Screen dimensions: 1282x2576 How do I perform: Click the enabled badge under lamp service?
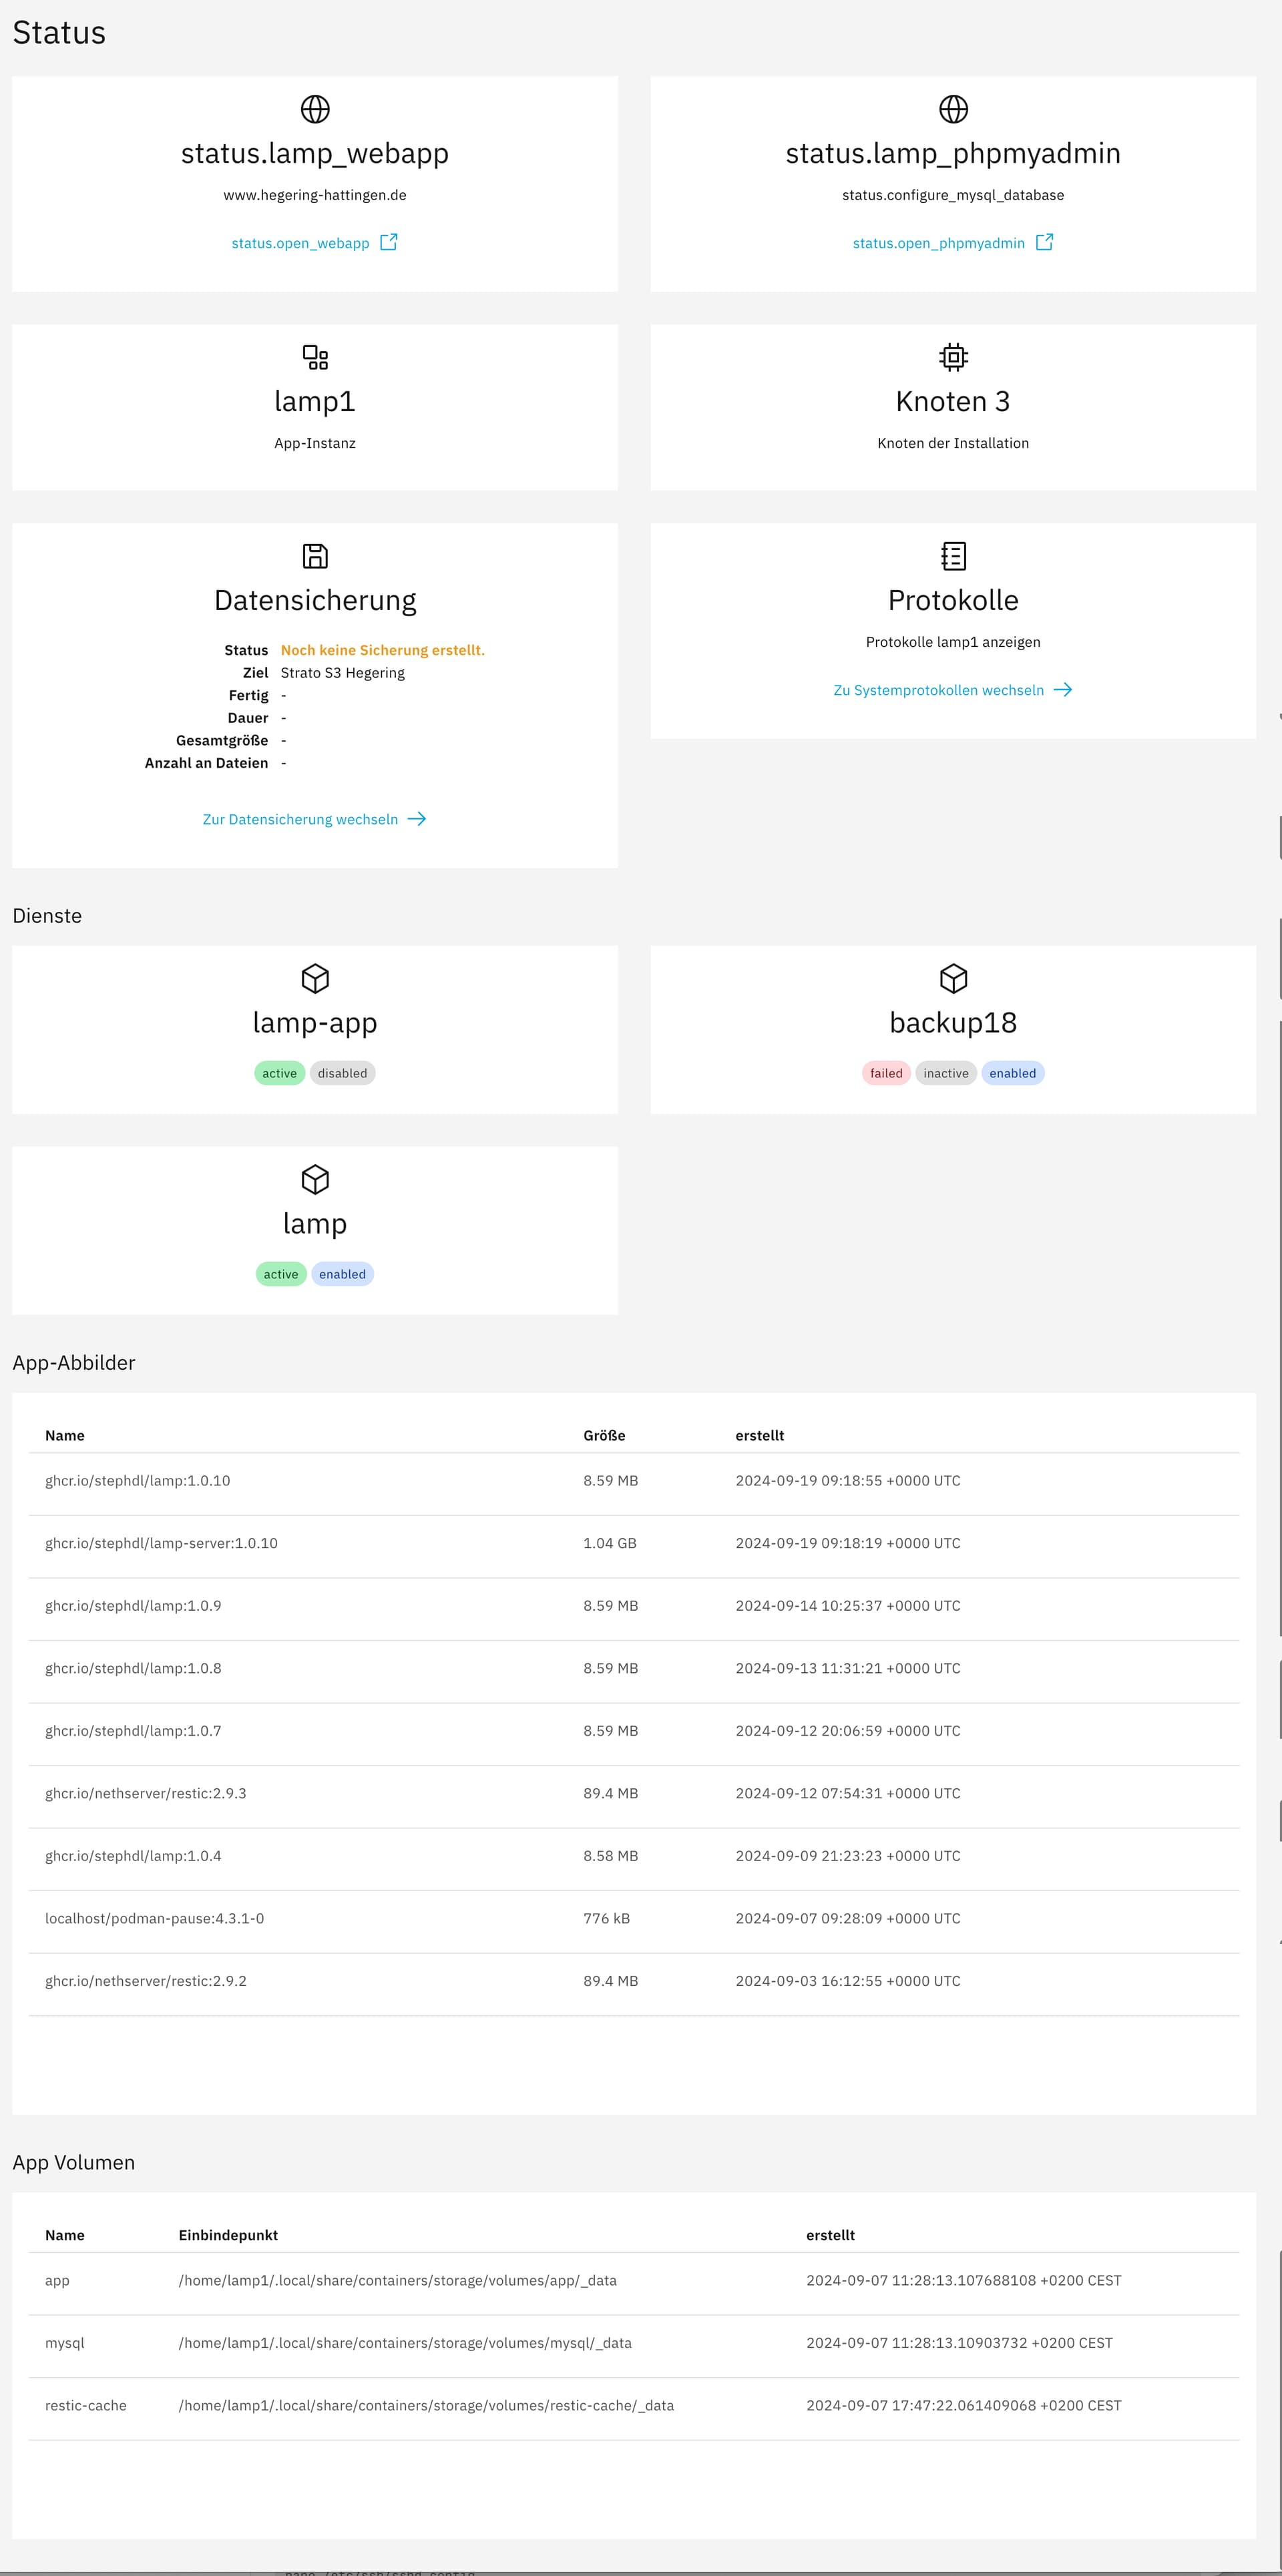pos(342,1274)
